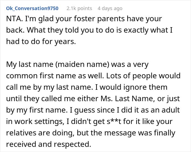Open the Ok_Conversation9750 user profile
Image resolution: width=191 pixels, height=152 pixels.
[x=32, y=8]
